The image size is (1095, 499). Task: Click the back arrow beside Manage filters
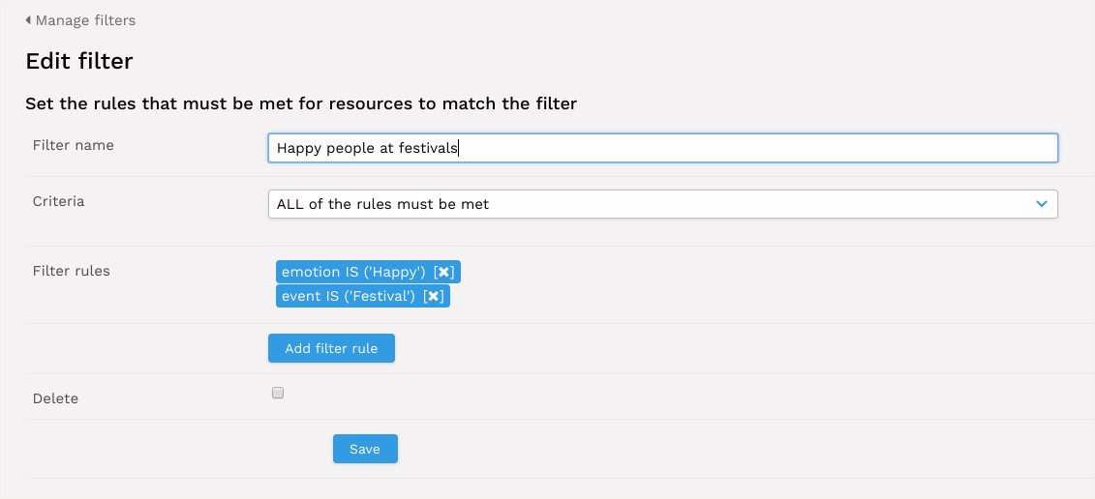(28, 20)
